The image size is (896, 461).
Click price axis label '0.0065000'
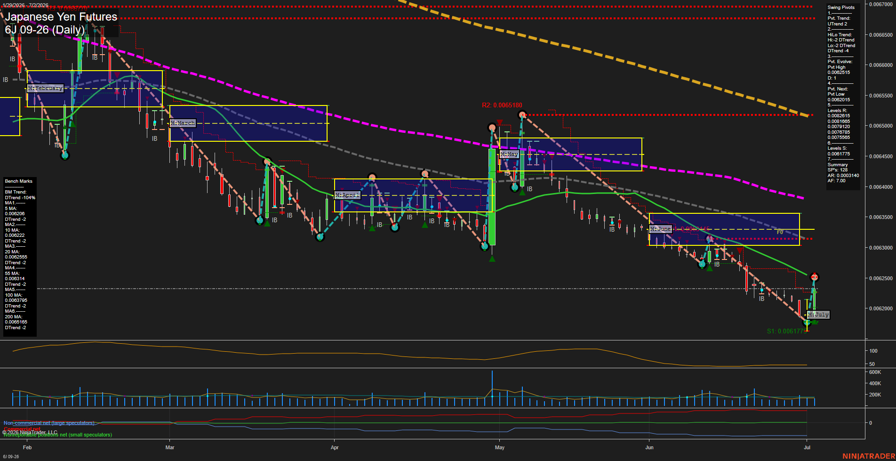click(880, 126)
